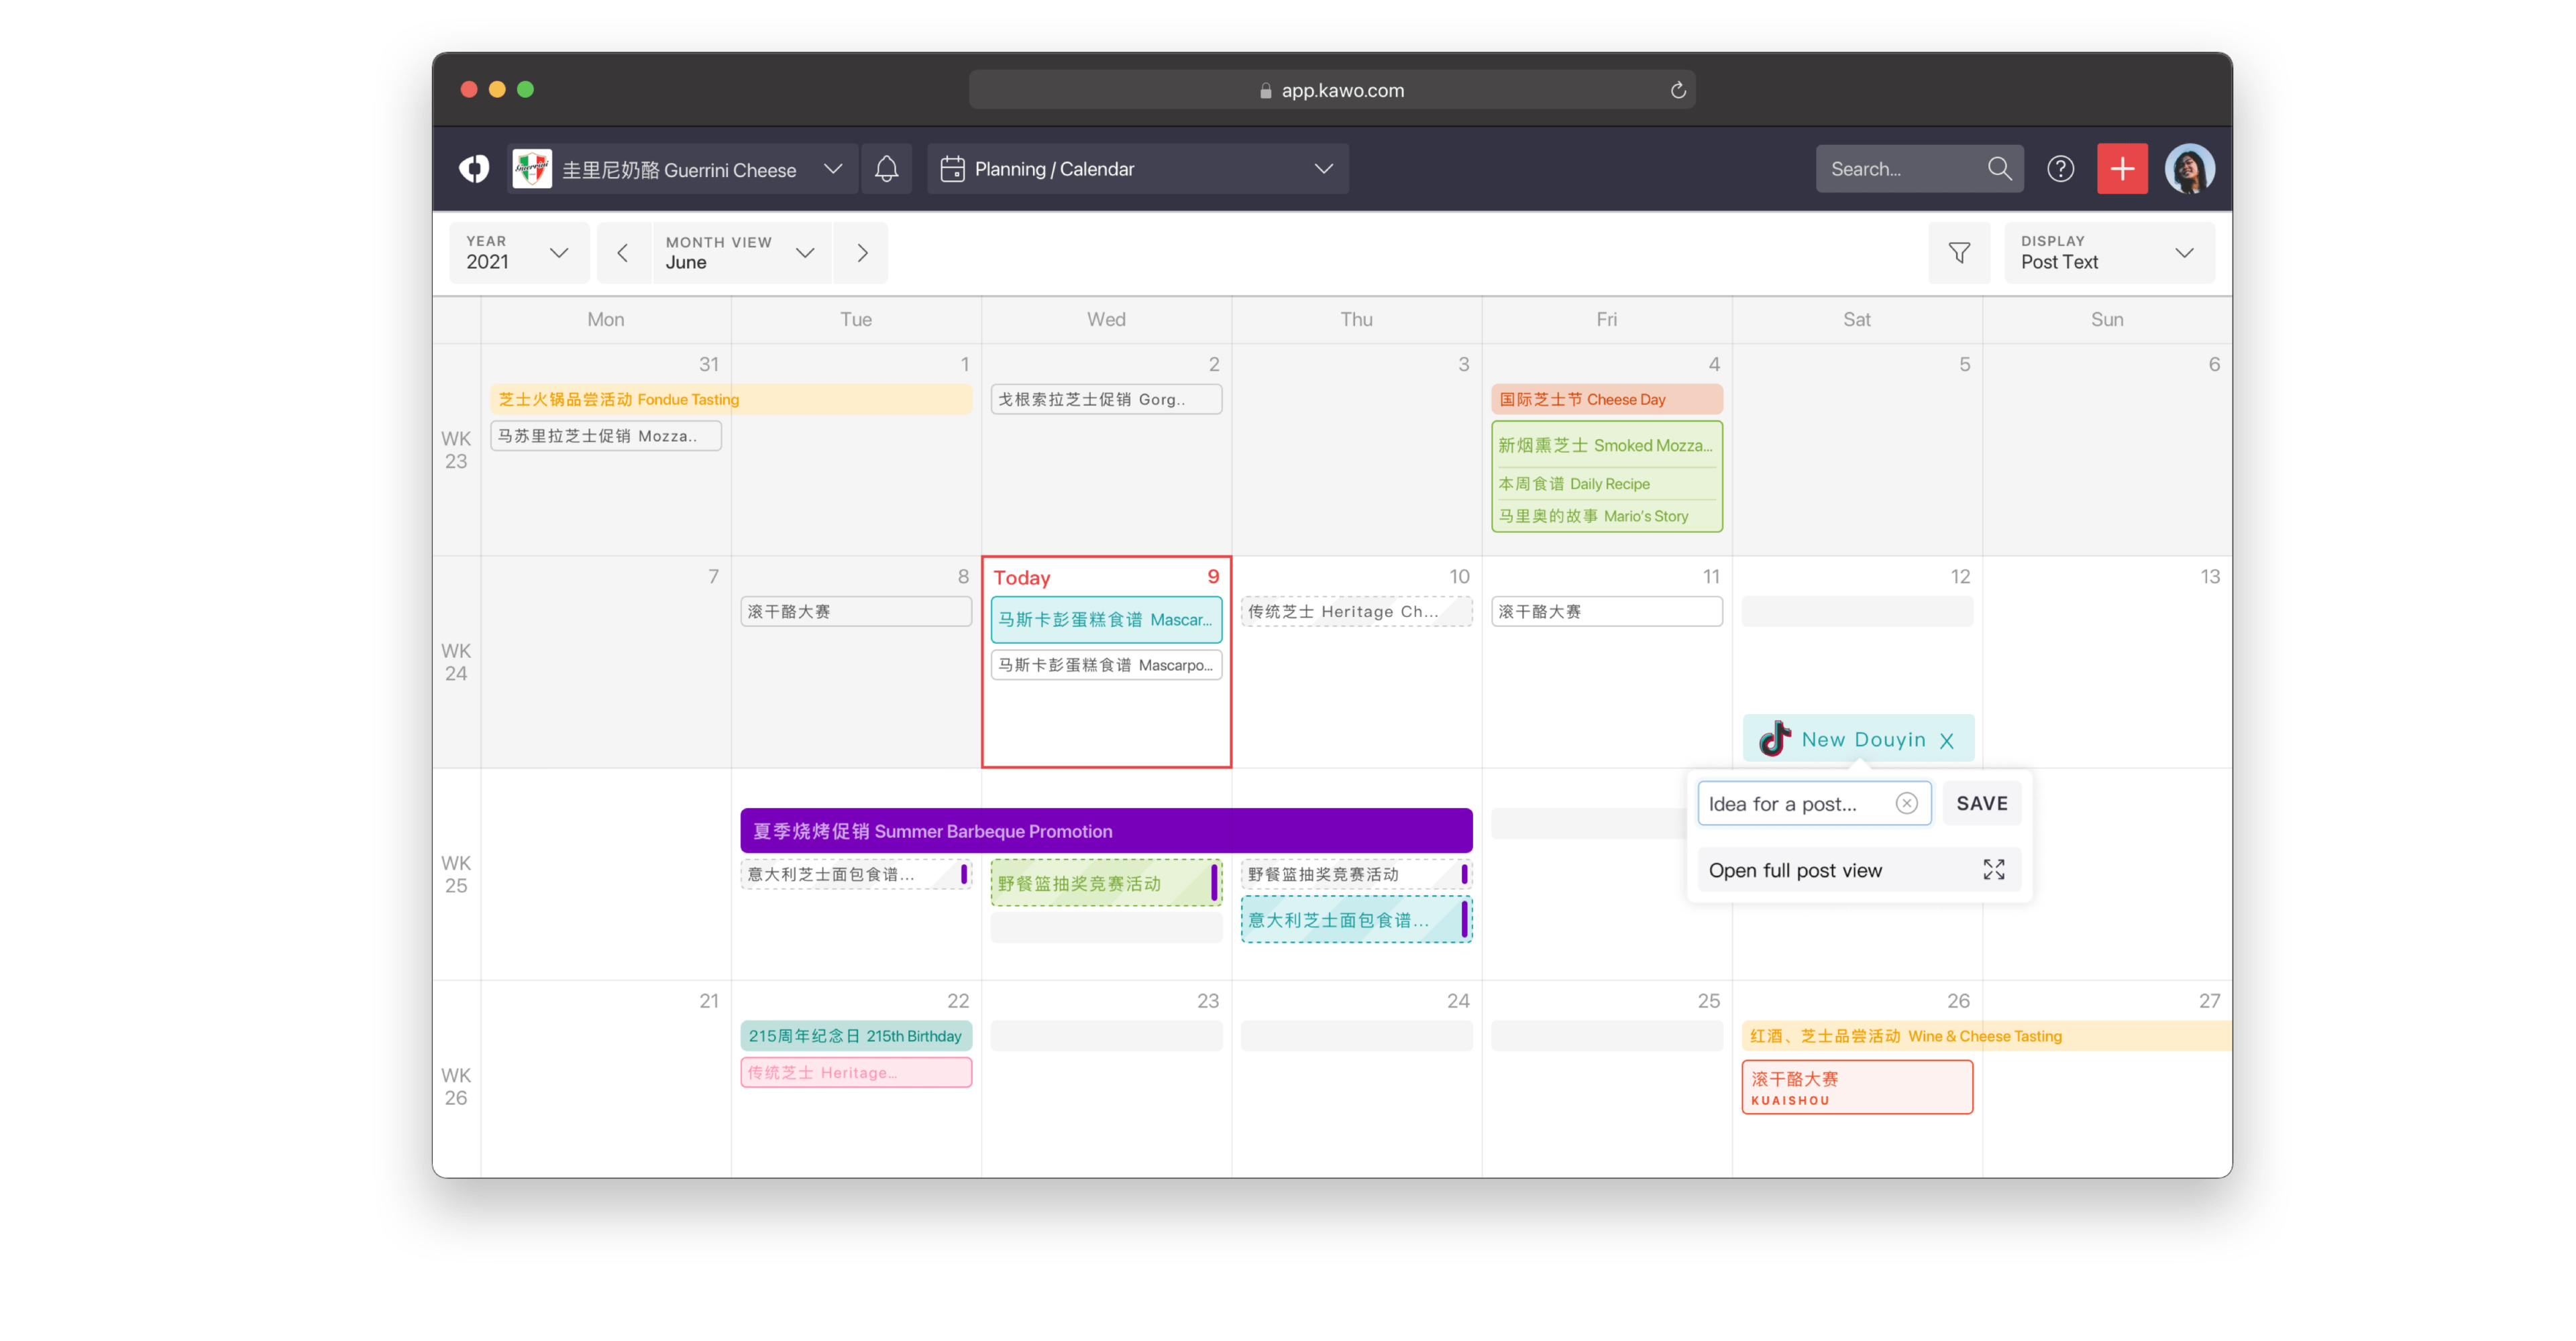Create new content with the red plus icon
2576x1341 pixels.
(x=2122, y=169)
